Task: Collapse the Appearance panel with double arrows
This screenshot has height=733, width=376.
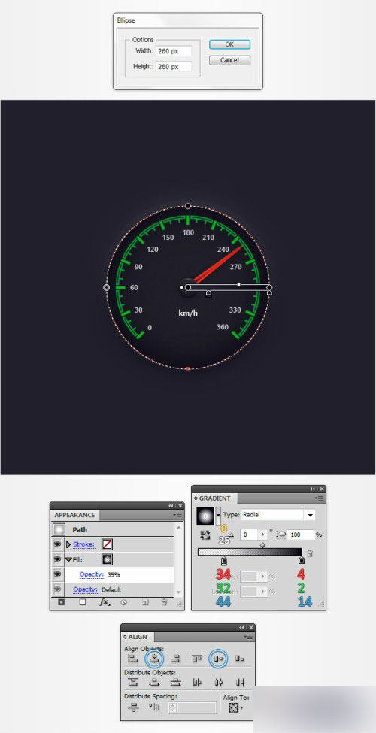Action: (171, 506)
